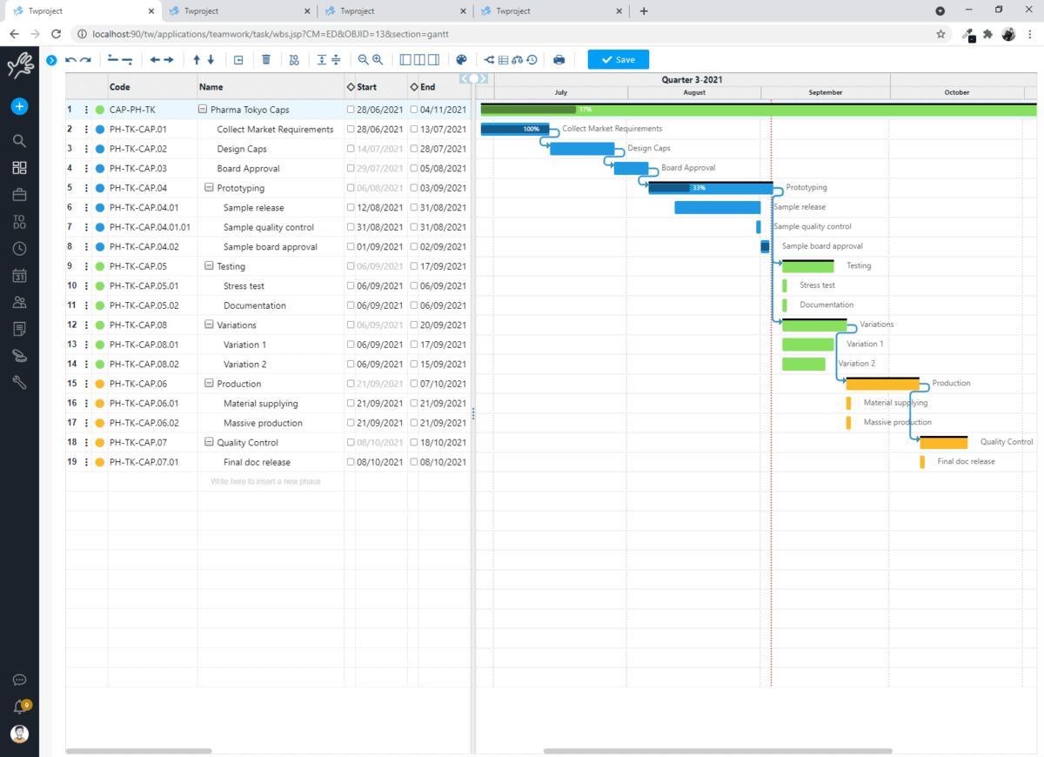Collapse the Pharma Tokyo Caps root task
Screen dimensions: 1044x757
click(x=203, y=110)
